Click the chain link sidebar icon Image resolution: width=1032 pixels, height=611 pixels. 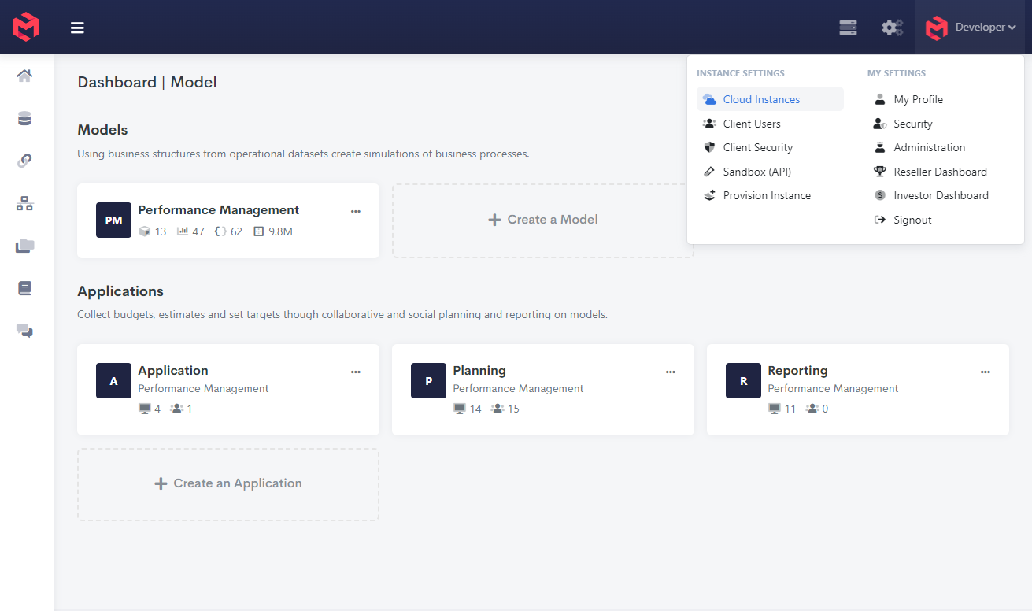24,161
